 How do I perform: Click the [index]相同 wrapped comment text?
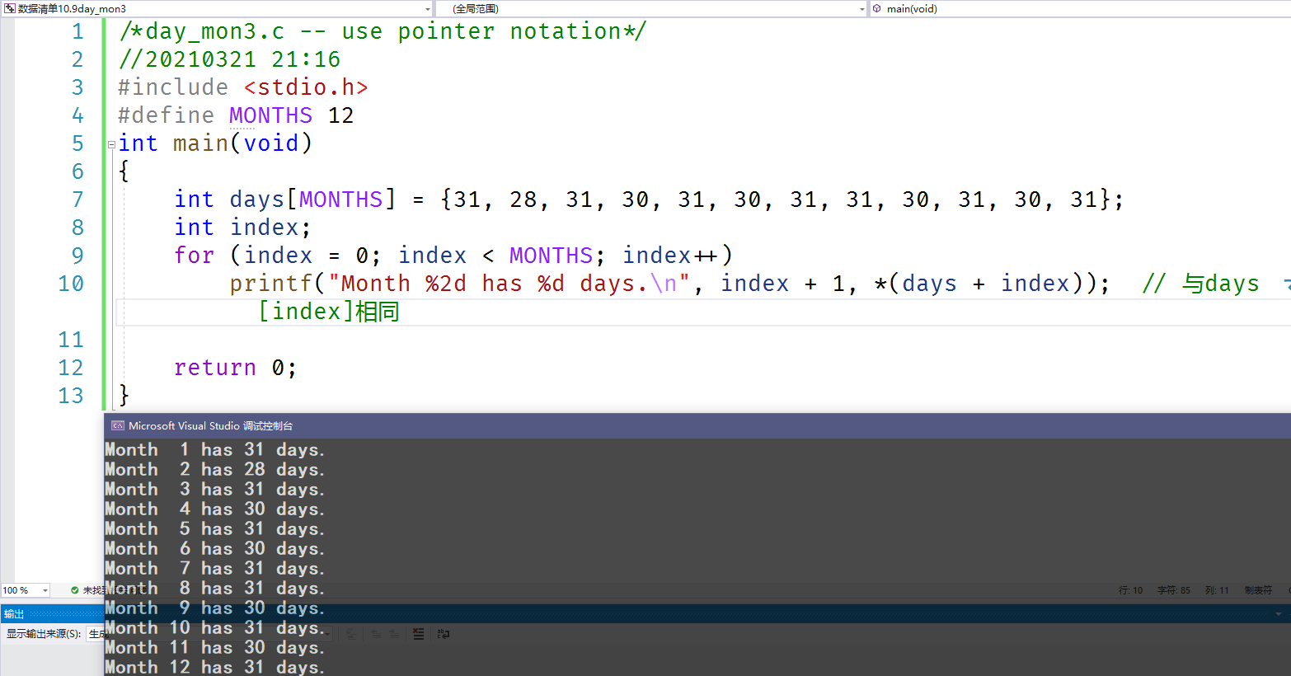click(329, 312)
